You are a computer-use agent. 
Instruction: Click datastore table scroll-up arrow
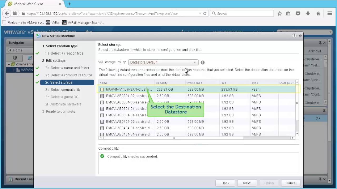point(297,82)
